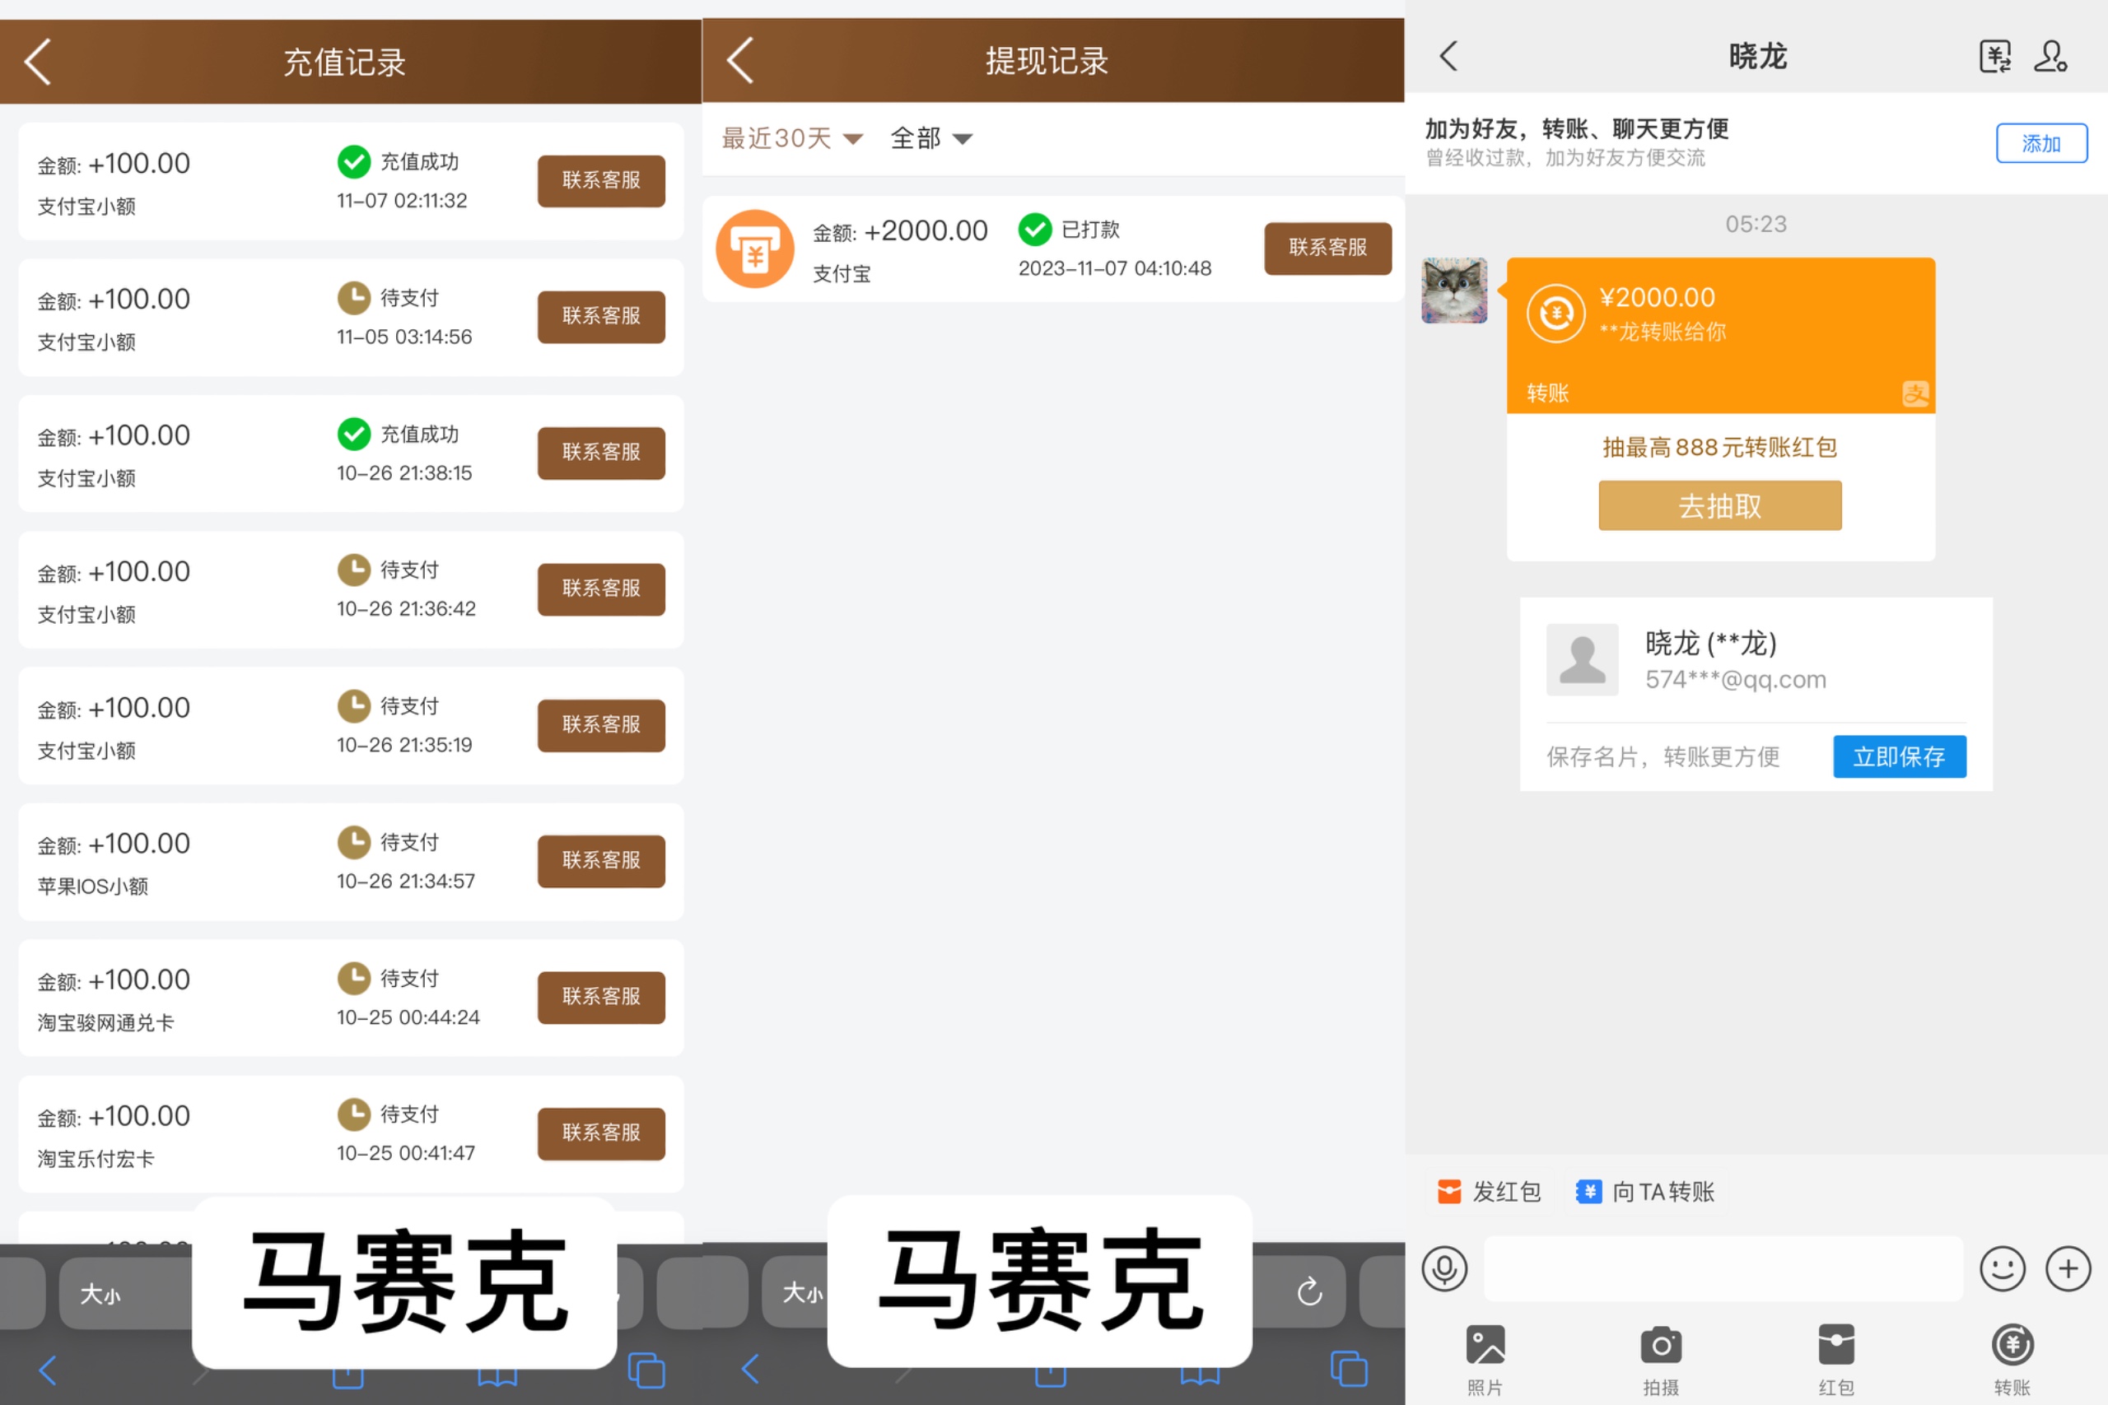
Task: Tap the microphone voice input icon
Action: tap(1443, 1269)
